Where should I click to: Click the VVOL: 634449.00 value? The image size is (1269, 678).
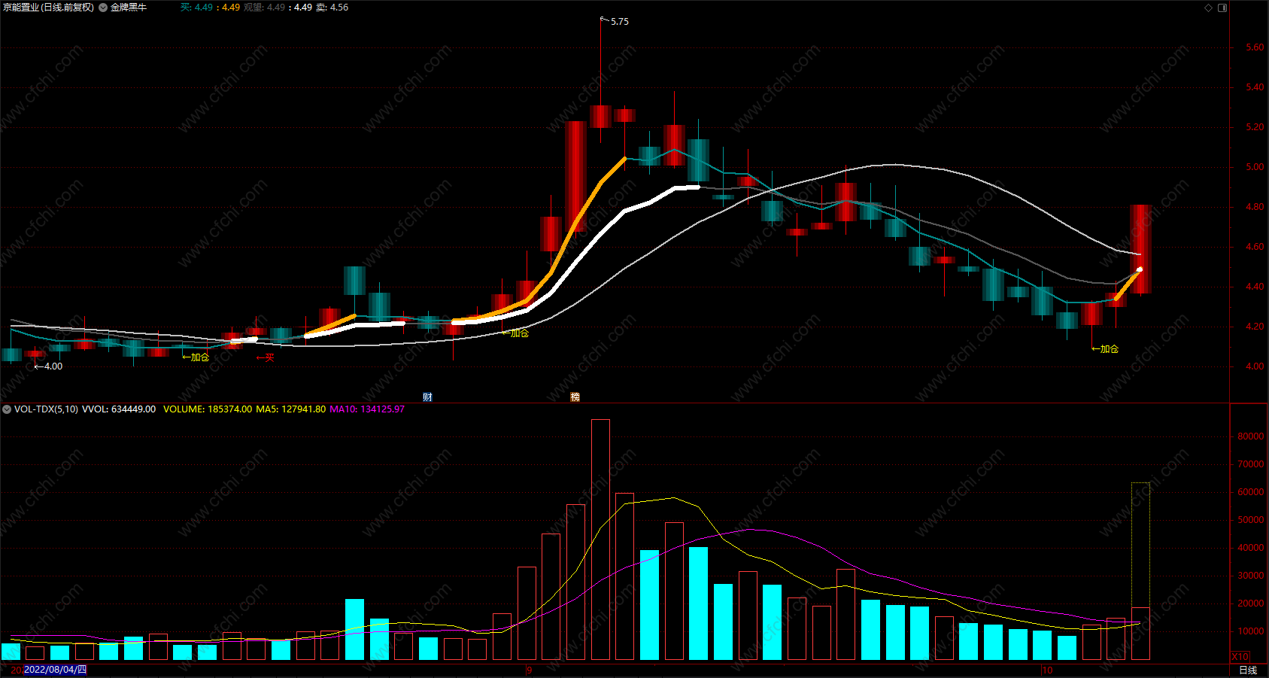coord(119,409)
